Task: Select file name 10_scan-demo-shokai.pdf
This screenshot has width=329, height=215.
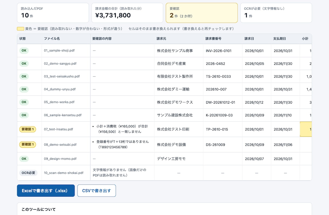Action: [64, 173]
